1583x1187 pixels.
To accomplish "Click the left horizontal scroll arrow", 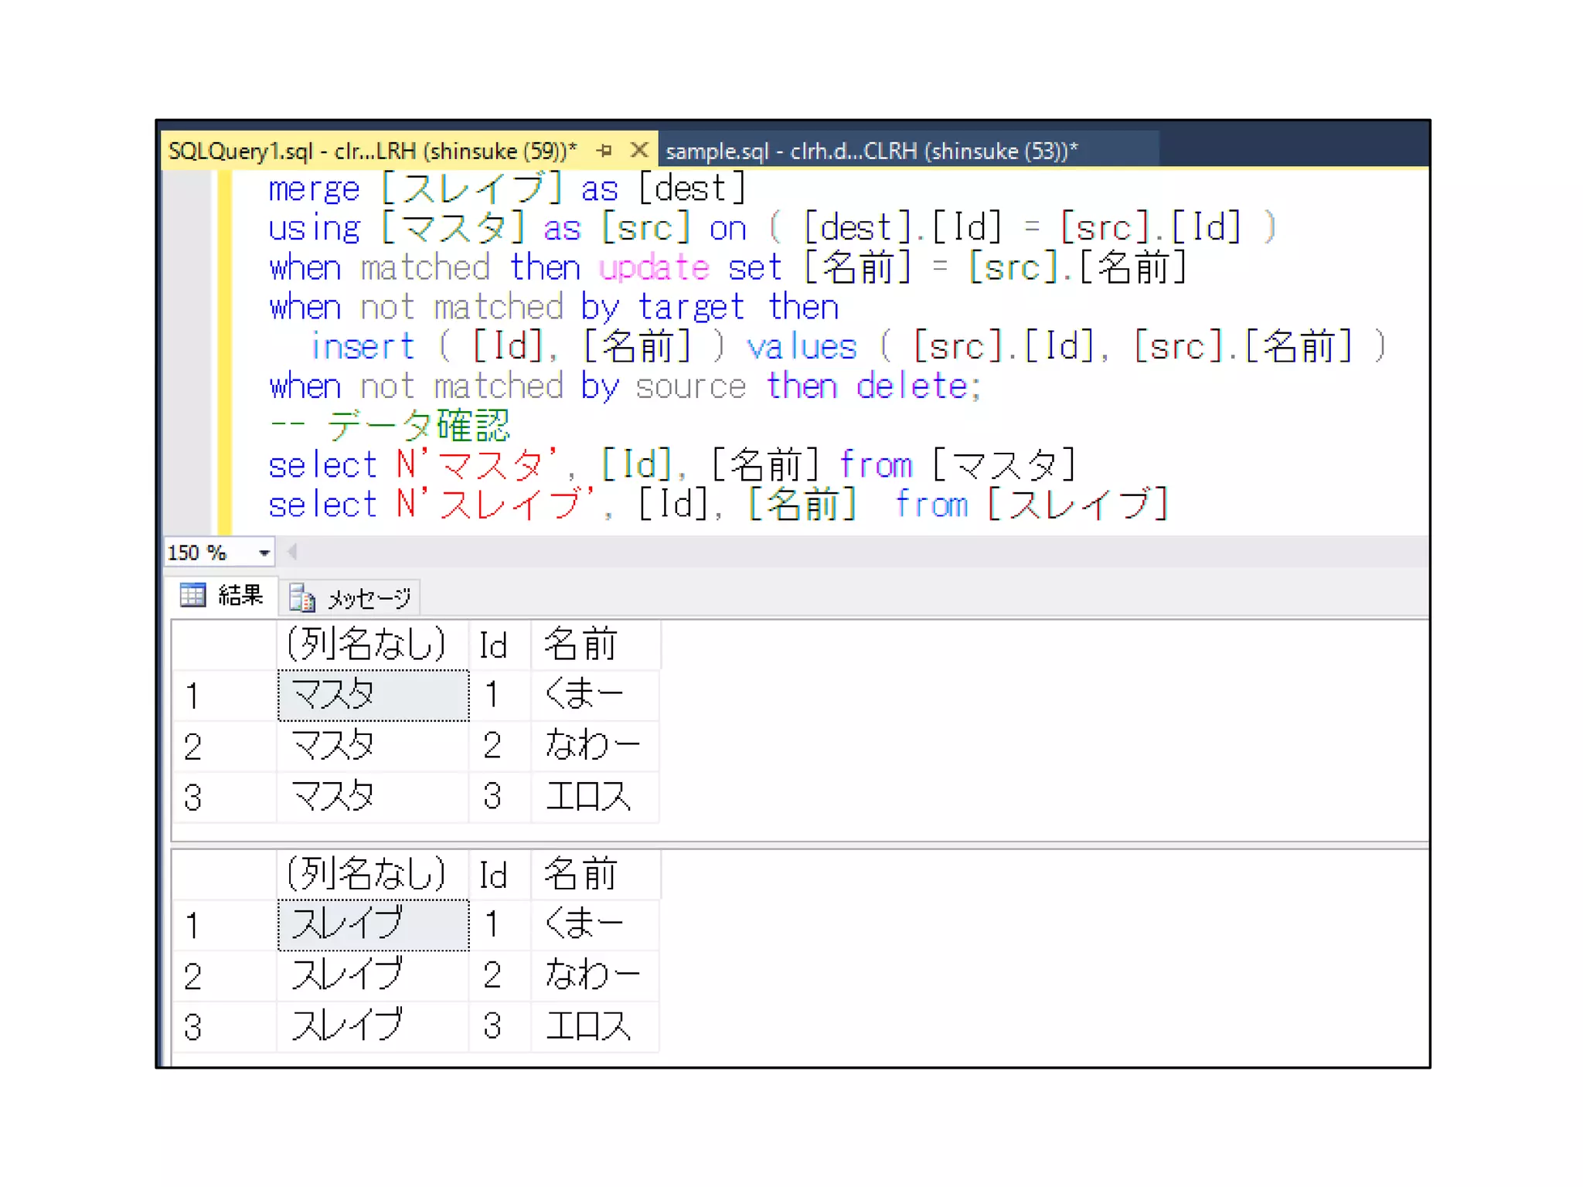I will tap(292, 552).
